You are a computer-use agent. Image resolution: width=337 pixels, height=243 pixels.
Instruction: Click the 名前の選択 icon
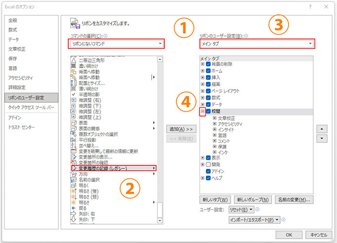click(x=74, y=180)
